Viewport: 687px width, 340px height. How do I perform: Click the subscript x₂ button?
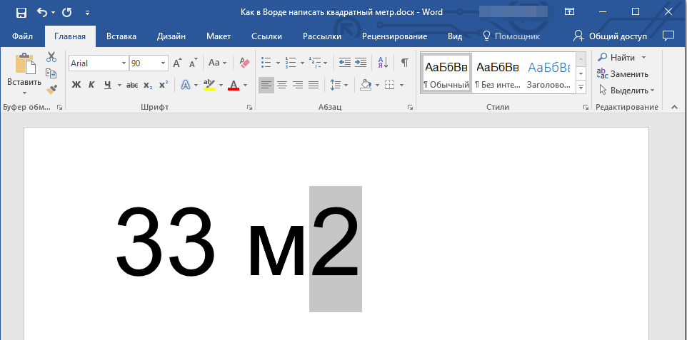pos(148,85)
